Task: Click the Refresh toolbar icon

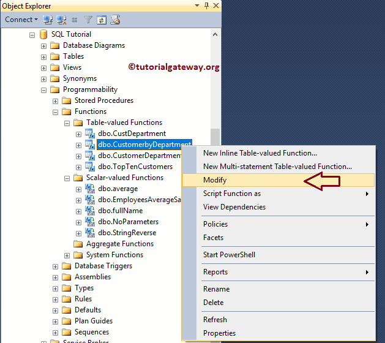Action: (x=102, y=20)
